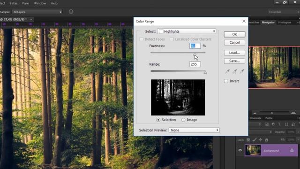Open the Opacity value dropdown arrow

pyautogui.click(x=298, y=132)
